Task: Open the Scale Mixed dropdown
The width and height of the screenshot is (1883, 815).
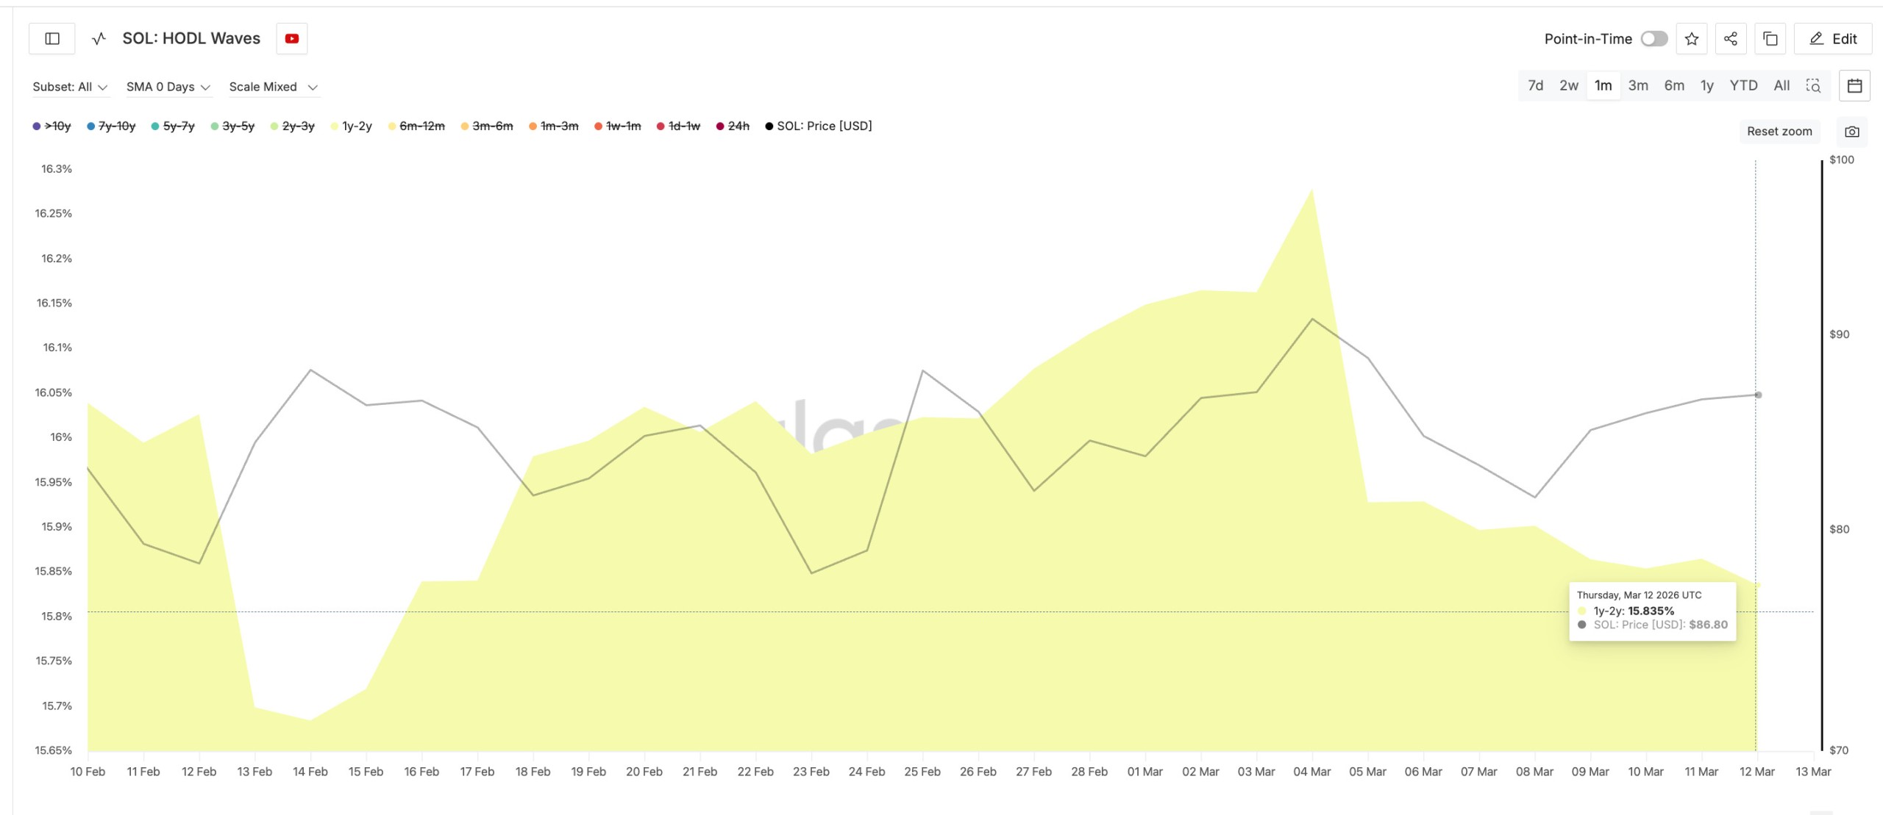Action: [273, 86]
